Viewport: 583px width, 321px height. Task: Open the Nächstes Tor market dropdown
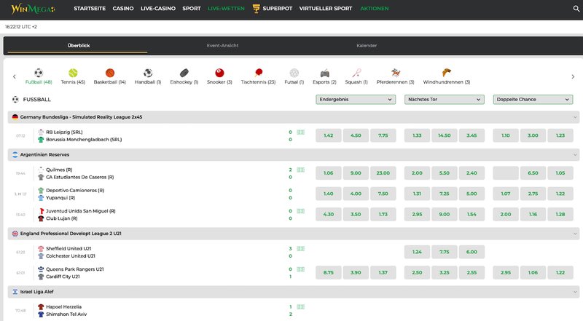[x=445, y=99]
